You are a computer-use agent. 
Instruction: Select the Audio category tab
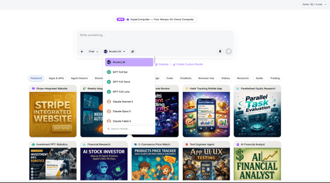tap(259, 78)
